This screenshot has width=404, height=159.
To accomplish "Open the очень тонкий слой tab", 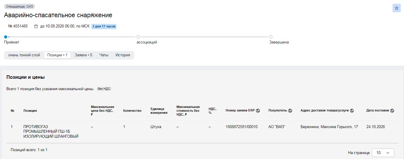I will click(x=24, y=55).
